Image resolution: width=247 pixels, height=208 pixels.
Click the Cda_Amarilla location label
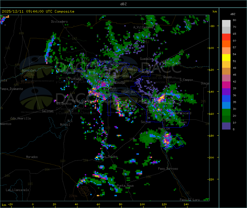click(x=21, y=118)
